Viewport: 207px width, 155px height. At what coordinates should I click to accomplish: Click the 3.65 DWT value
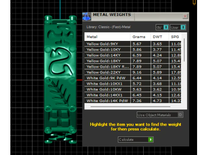point(157,44)
